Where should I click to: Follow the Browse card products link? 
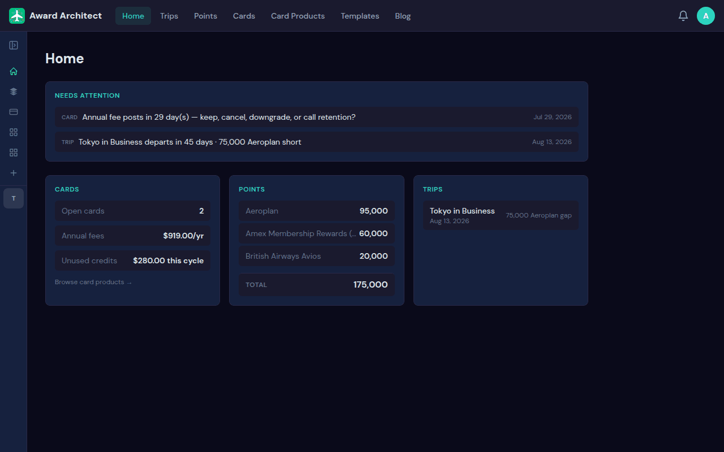point(93,282)
